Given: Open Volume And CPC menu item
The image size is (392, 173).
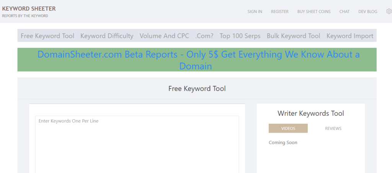Looking at the screenshot, I should pyautogui.click(x=164, y=36).
